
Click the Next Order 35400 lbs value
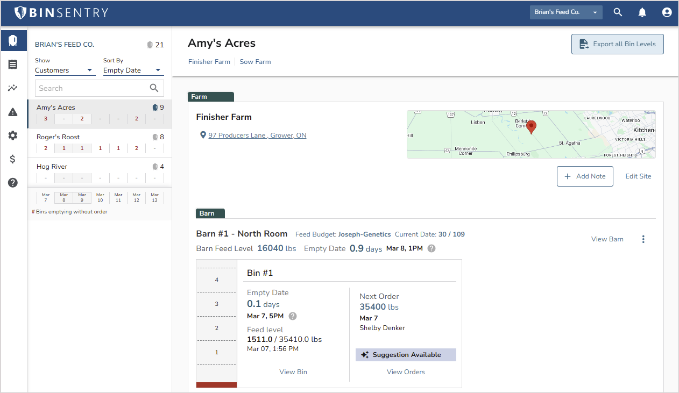click(x=379, y=307)
